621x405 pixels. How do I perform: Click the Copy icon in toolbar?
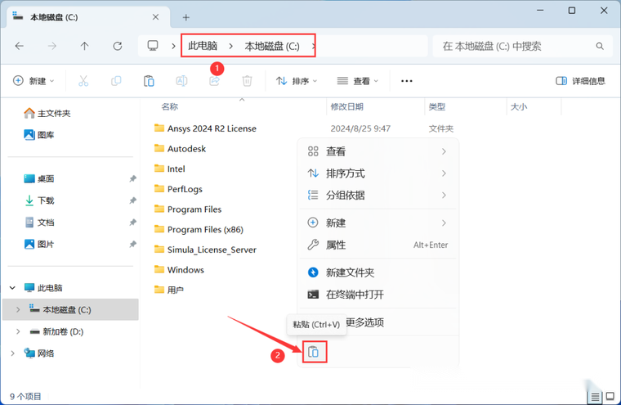(116, 81)
